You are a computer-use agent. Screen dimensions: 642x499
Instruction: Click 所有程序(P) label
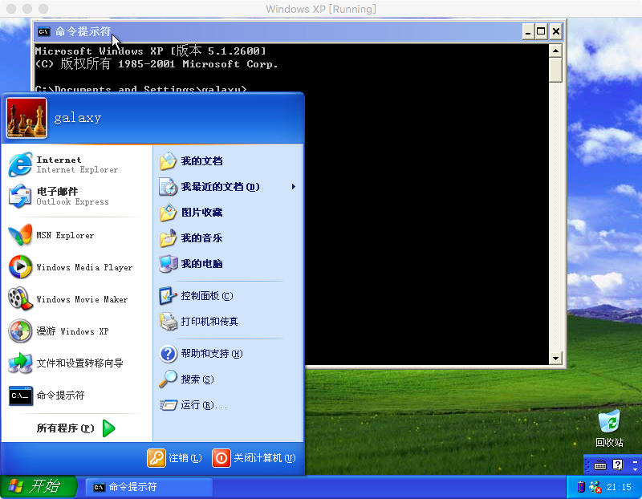click(66, 428)
